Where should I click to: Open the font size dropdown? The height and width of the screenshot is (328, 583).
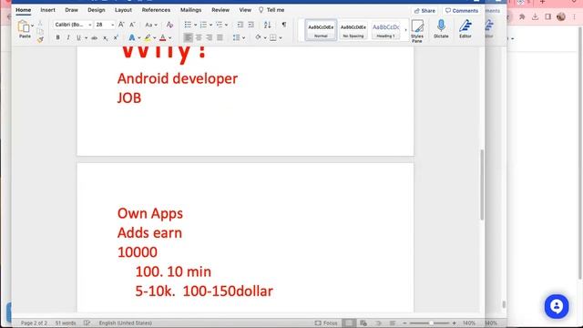[113, 25]
